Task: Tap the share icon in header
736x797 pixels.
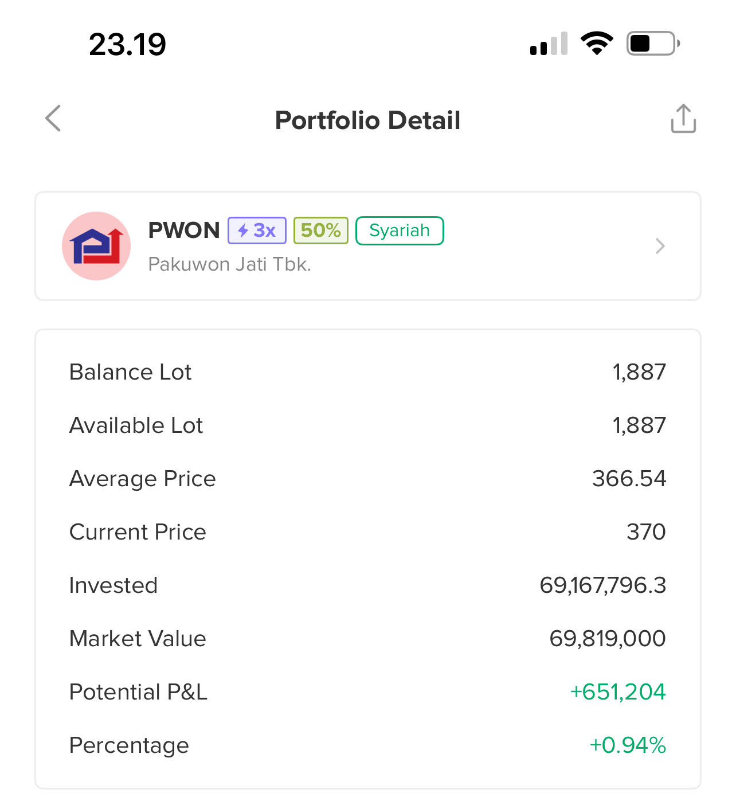Action: tap(683, 119)
